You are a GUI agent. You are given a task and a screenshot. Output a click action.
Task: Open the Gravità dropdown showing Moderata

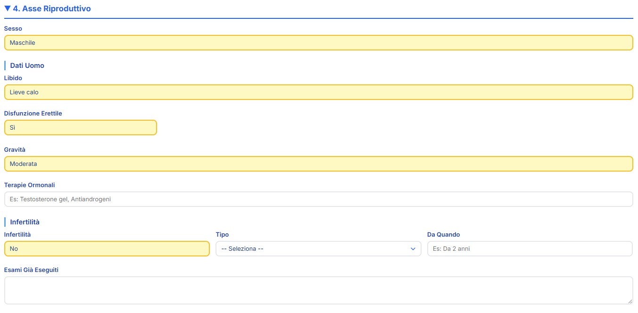318,164
